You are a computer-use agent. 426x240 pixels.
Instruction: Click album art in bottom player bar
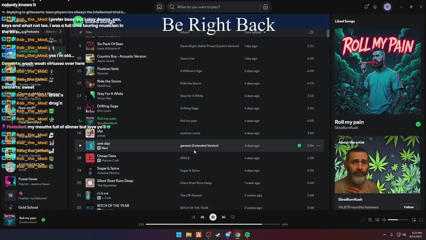(x=9, y=220)
